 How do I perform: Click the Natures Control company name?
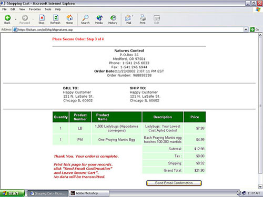click(x=129, y=50)
